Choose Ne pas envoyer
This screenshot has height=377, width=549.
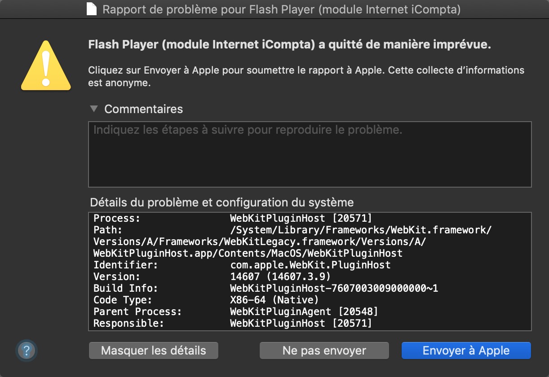pos(324,351)
